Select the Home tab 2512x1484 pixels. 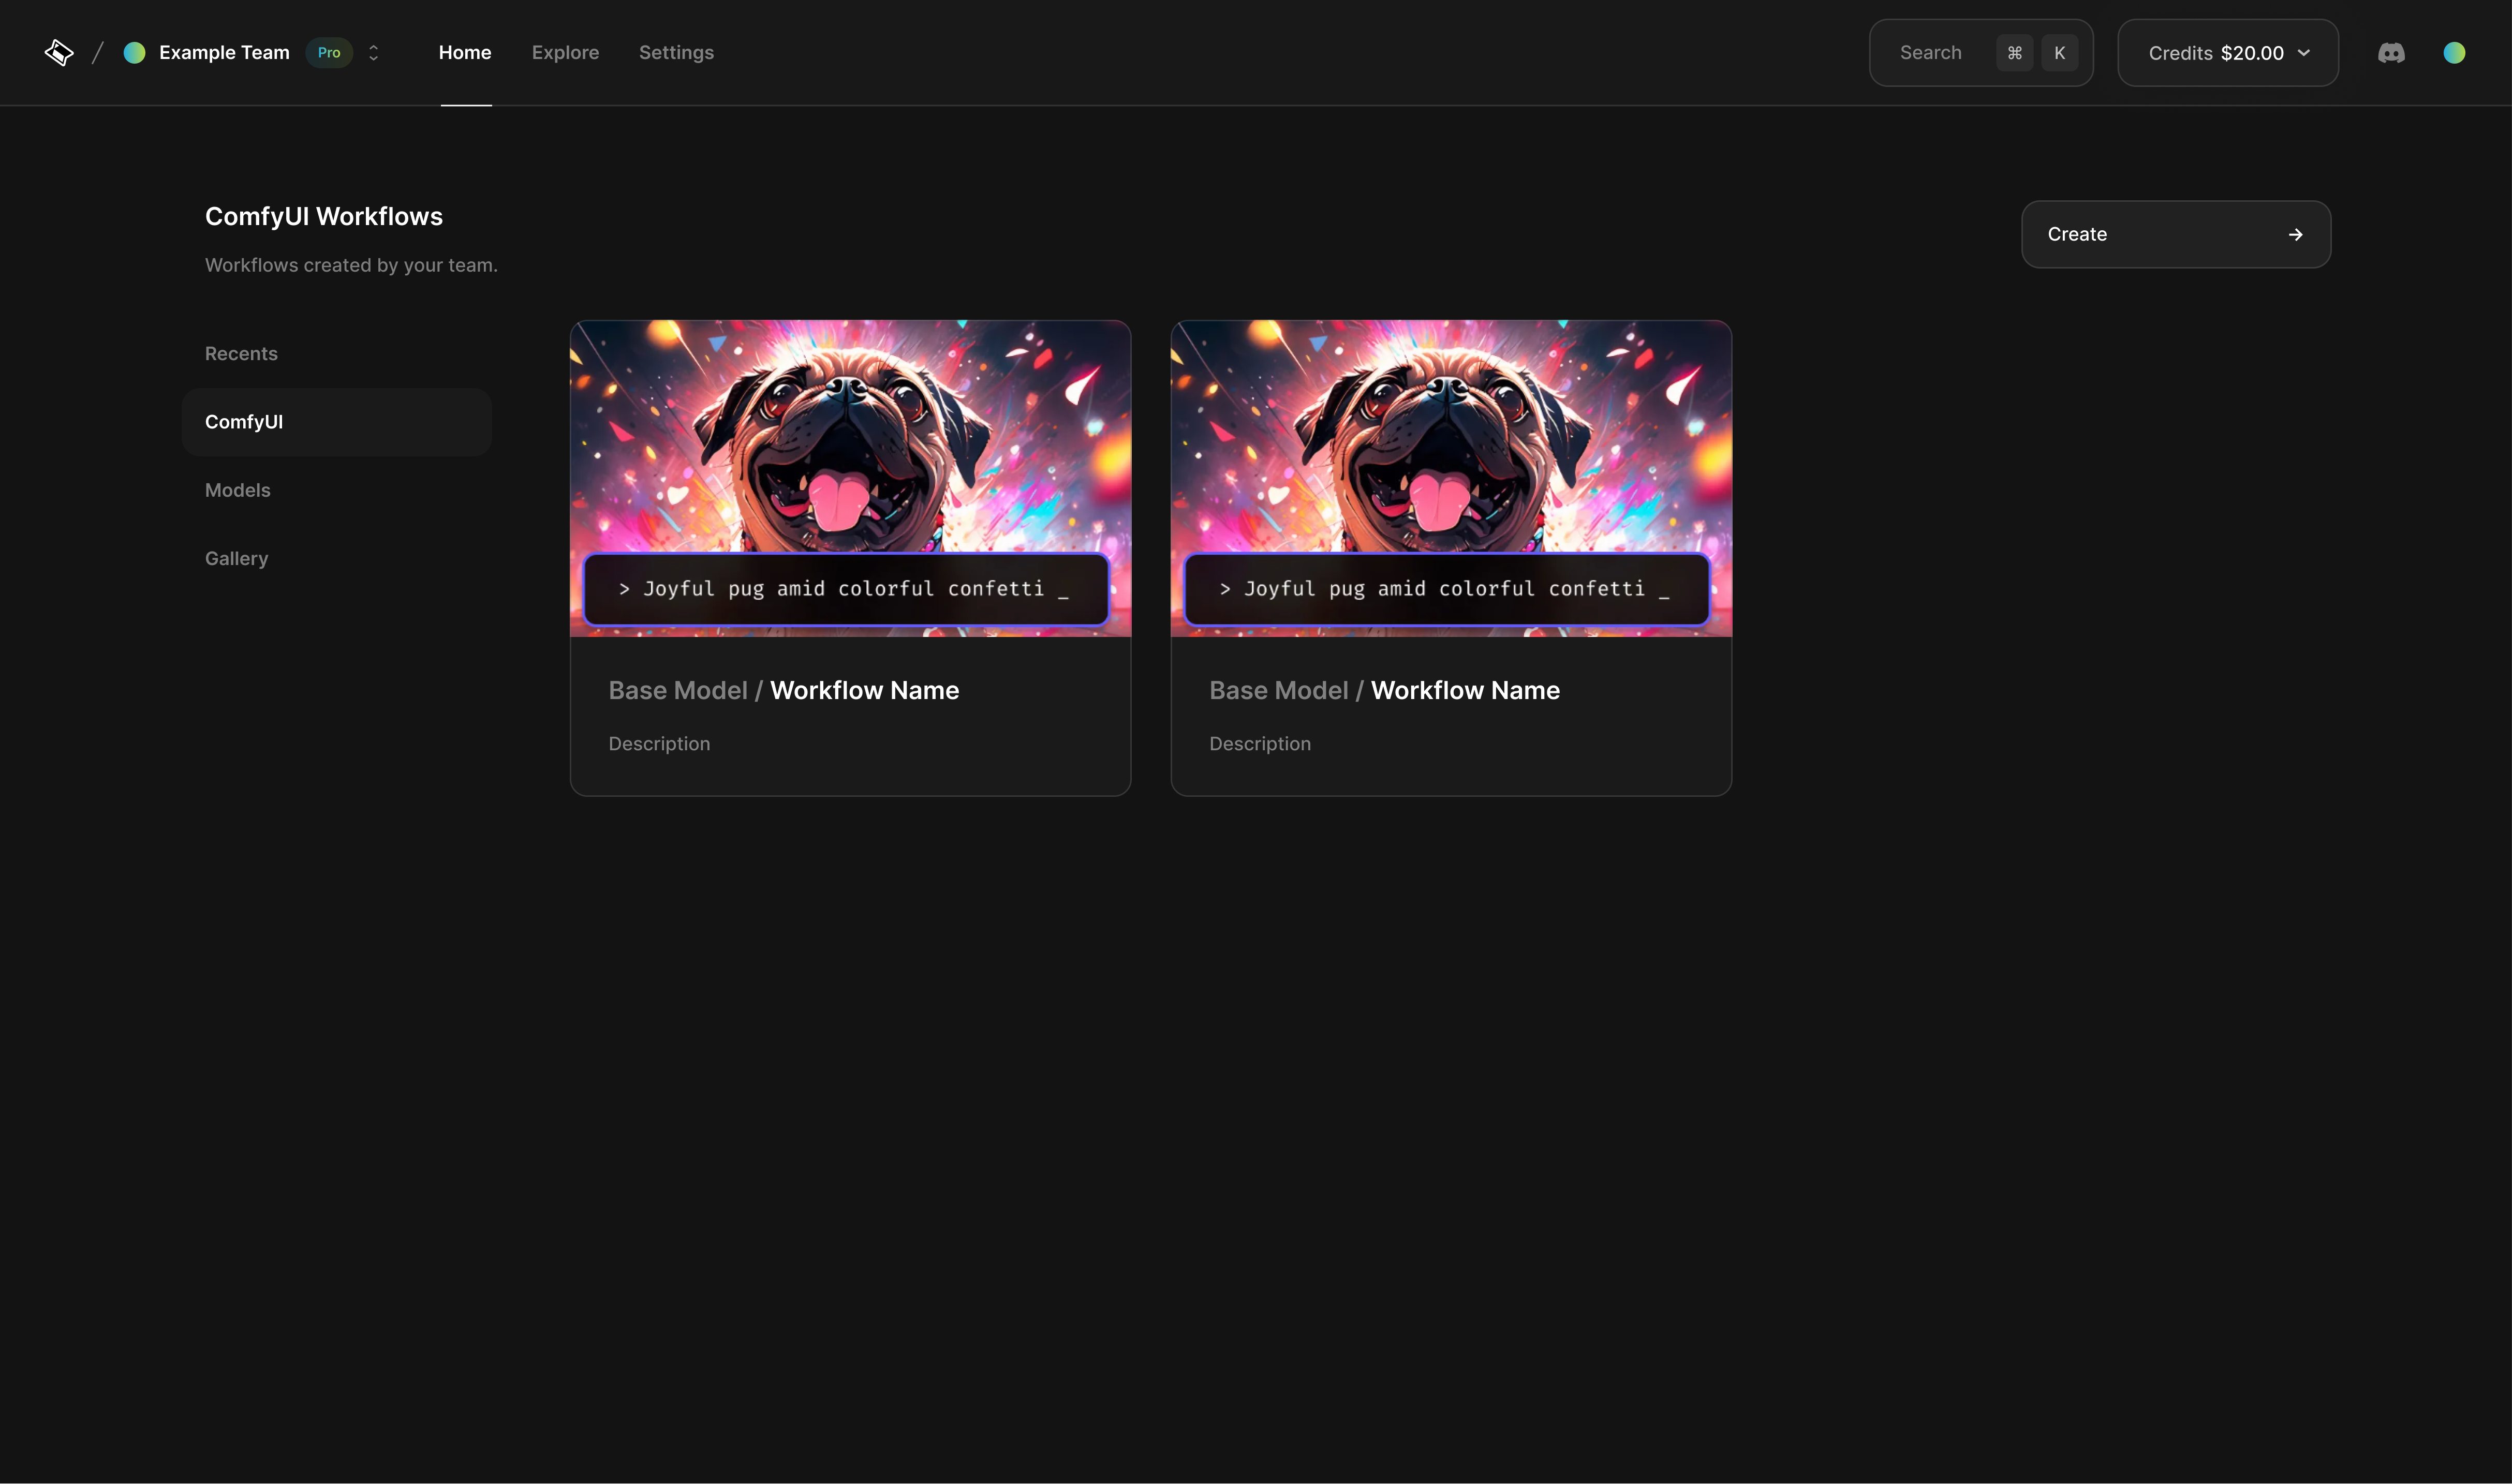point(465,53)
